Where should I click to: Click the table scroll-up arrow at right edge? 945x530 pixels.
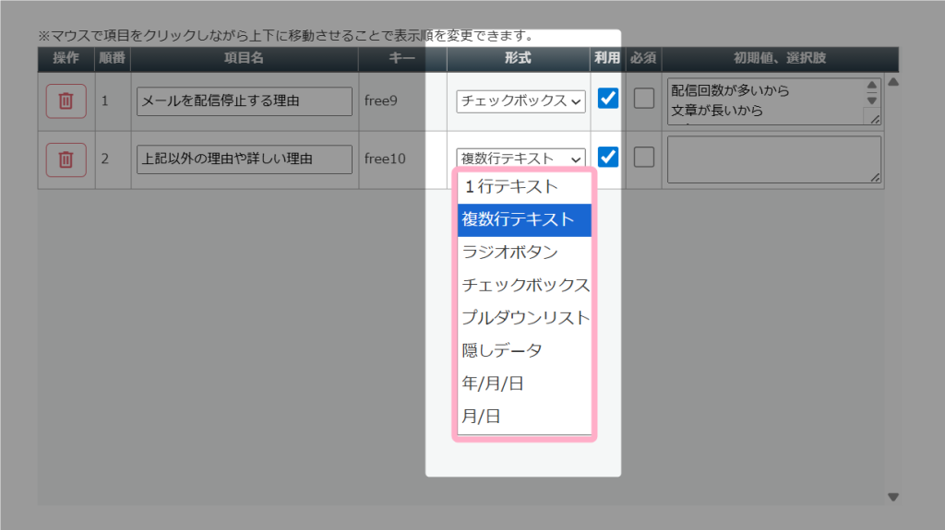(893, 82)
